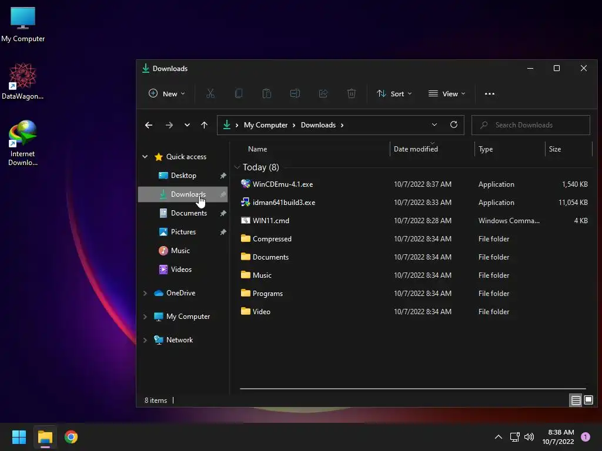Open the DataWagon desktop shortcut
Screen dimensions: 602x451
click(x=23, y=81)
